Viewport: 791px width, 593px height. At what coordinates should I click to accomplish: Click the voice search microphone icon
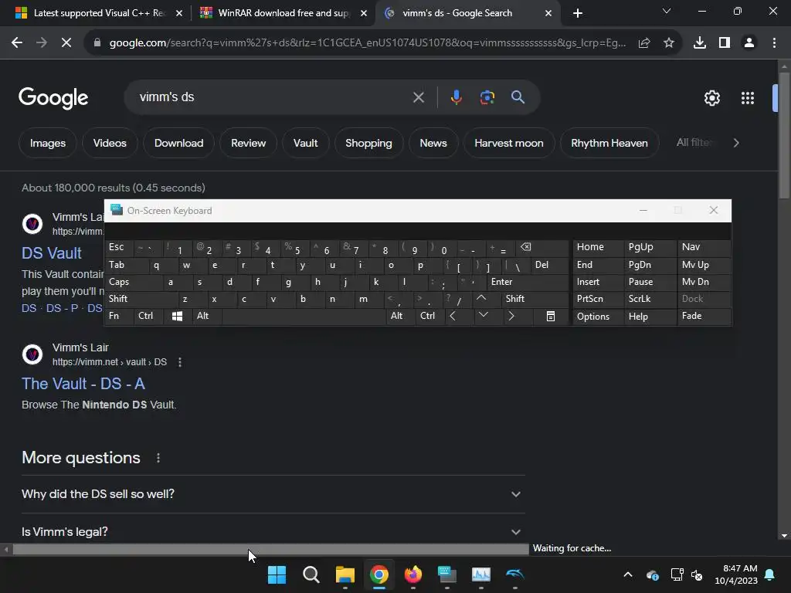click(456, 97)
